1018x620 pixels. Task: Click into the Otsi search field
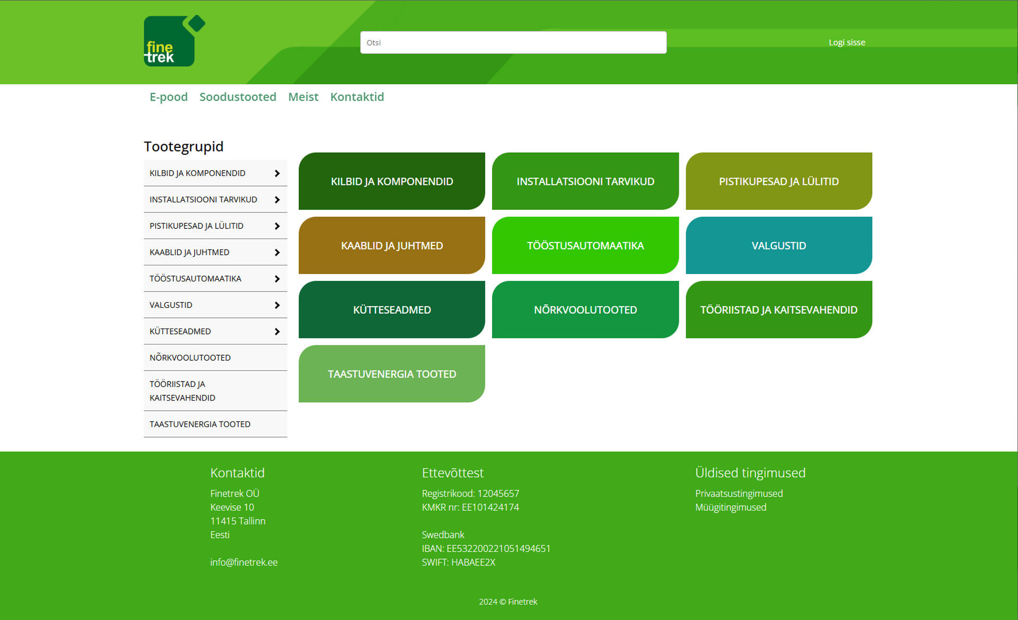point(513,42)
